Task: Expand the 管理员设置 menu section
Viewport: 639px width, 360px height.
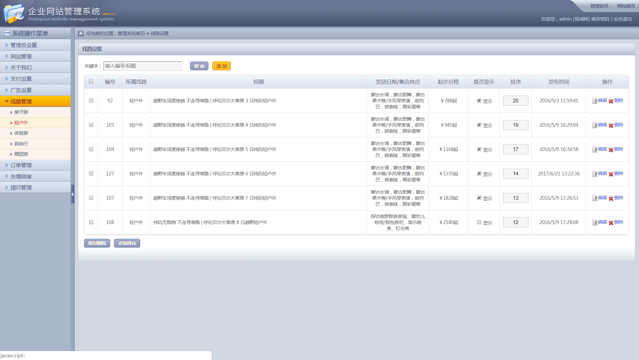Action: click(35, 45)
